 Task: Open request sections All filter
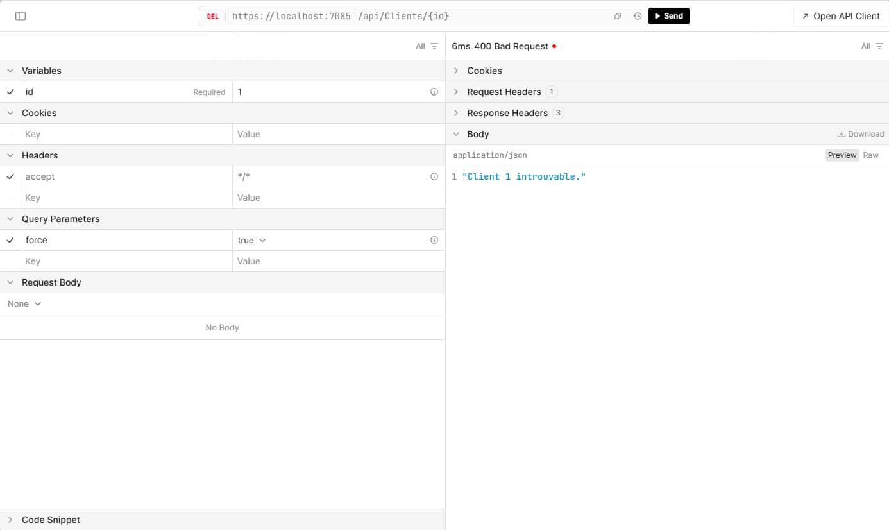click(x=427, y=46)
